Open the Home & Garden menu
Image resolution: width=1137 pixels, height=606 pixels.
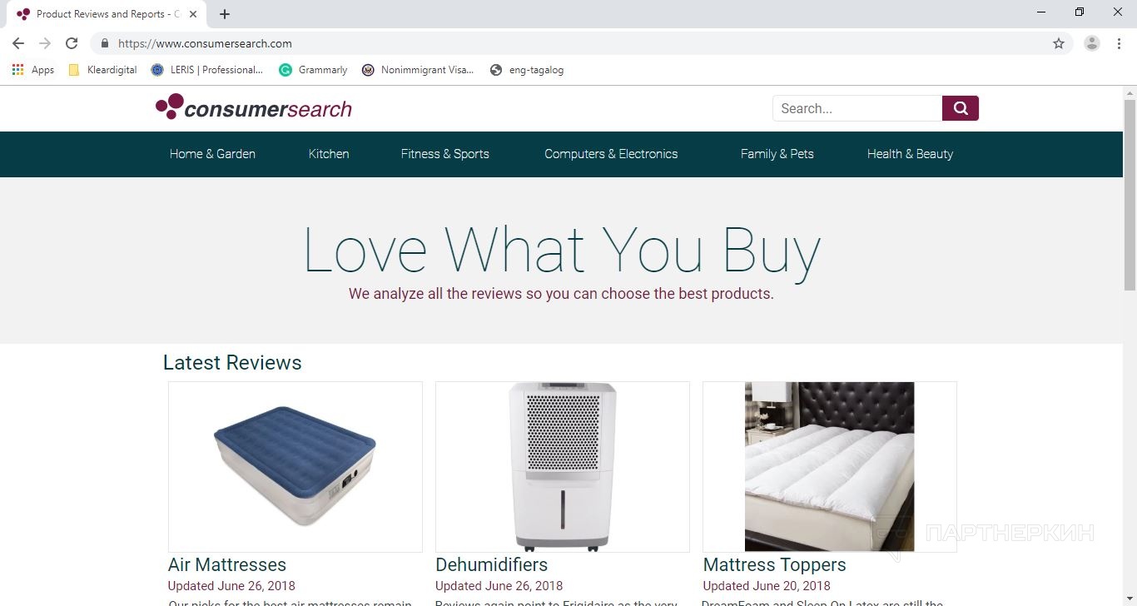coord(212,154)
